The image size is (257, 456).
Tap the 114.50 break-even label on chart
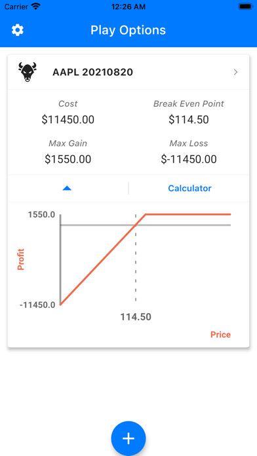(136, 316)
